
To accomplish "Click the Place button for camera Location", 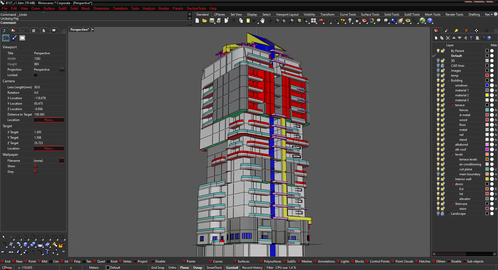I will click(x=49, y=120).
